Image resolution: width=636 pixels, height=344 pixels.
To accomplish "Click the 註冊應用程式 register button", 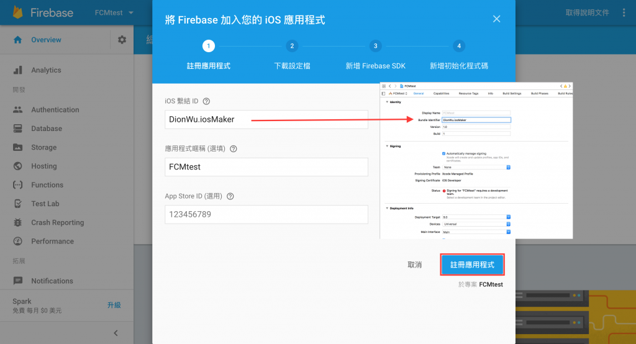I will click(x=472, y=265).
